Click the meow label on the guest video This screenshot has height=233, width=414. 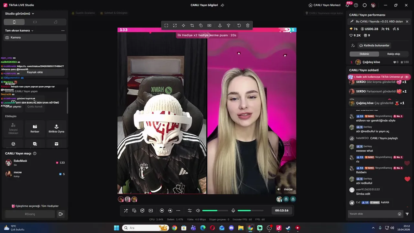[288, 189]
